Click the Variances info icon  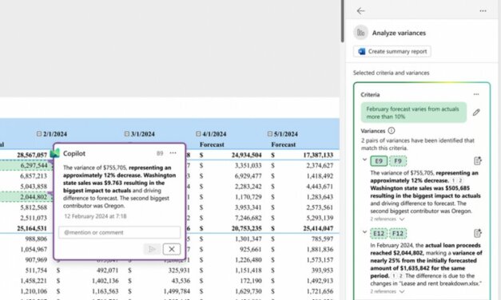click(x=392, y=131)
